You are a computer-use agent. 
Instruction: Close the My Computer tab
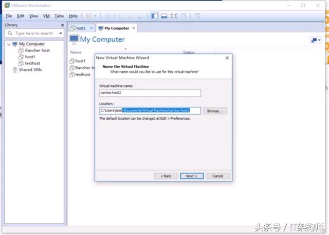click(x=134, y=28)
